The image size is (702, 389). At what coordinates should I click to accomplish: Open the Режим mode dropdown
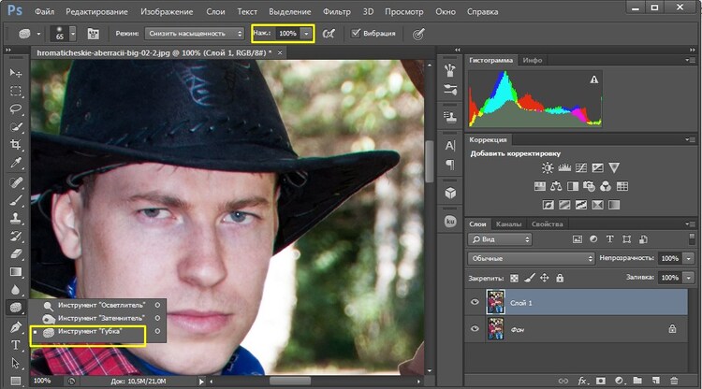pyautogui.click(x=195, y=34)
